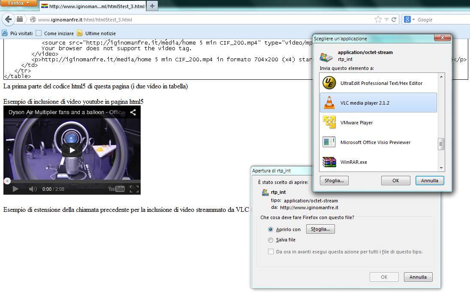Click Sfoglia next to Aprirlo con

[320, 229]
